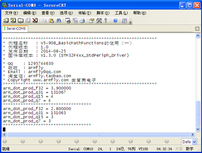Open the 脚本(S) menu

click(103, 13)
